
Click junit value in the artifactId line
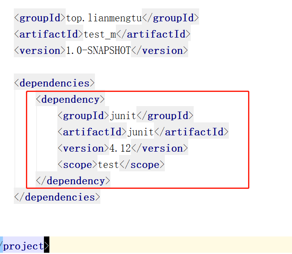140,132
